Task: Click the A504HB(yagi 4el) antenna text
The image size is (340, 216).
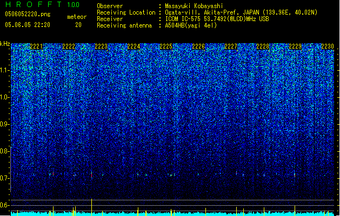Action: click(x=191, y=25)
